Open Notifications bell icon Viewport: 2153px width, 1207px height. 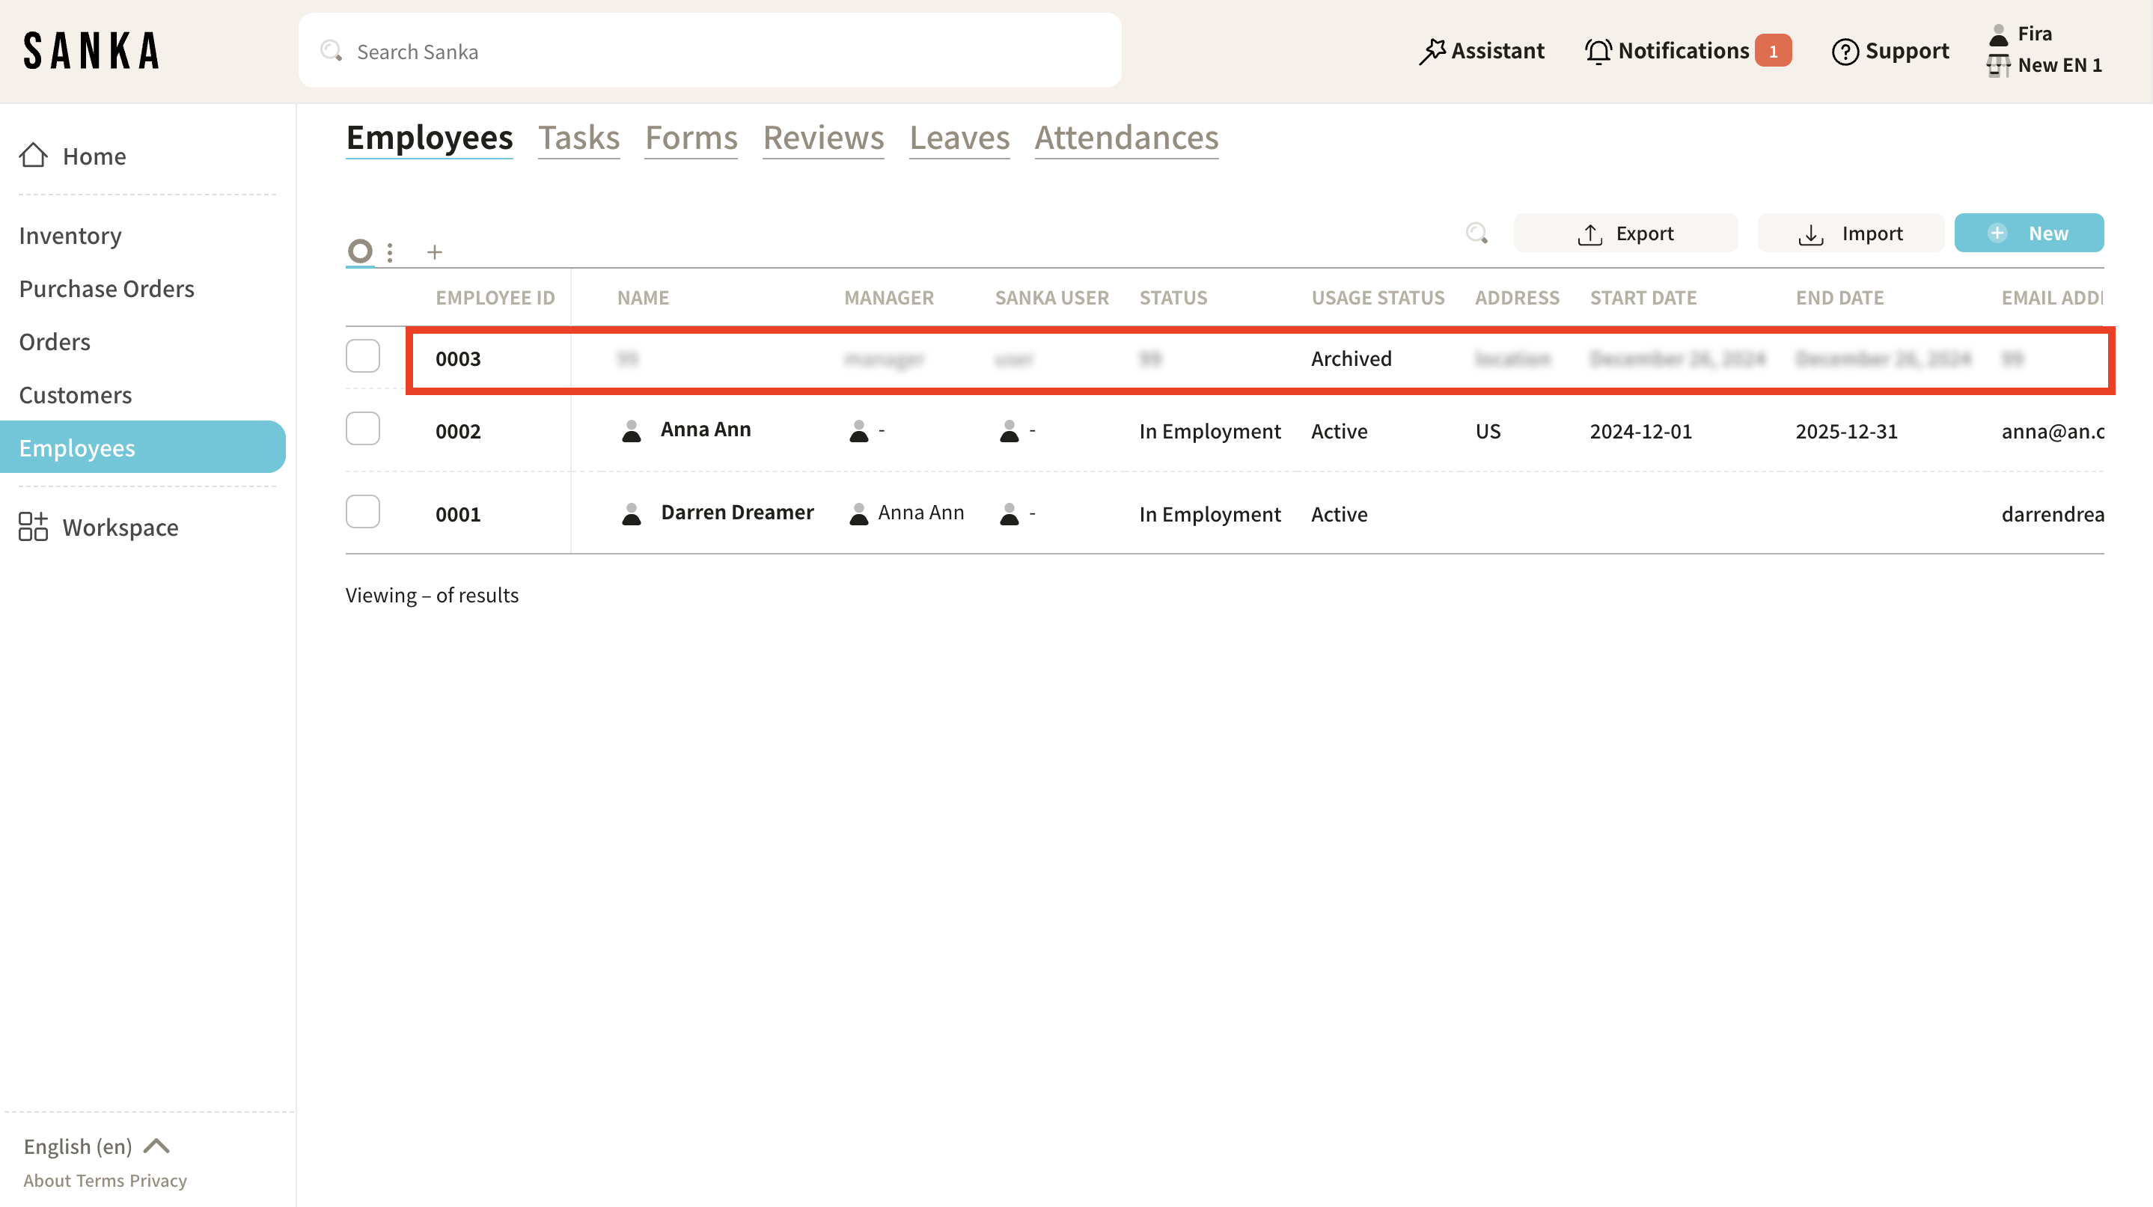point(1598,51)
